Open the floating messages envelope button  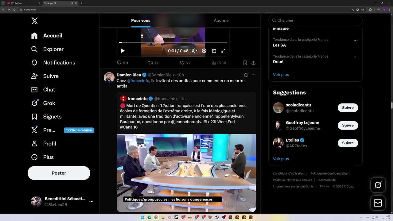coord(378,203)
